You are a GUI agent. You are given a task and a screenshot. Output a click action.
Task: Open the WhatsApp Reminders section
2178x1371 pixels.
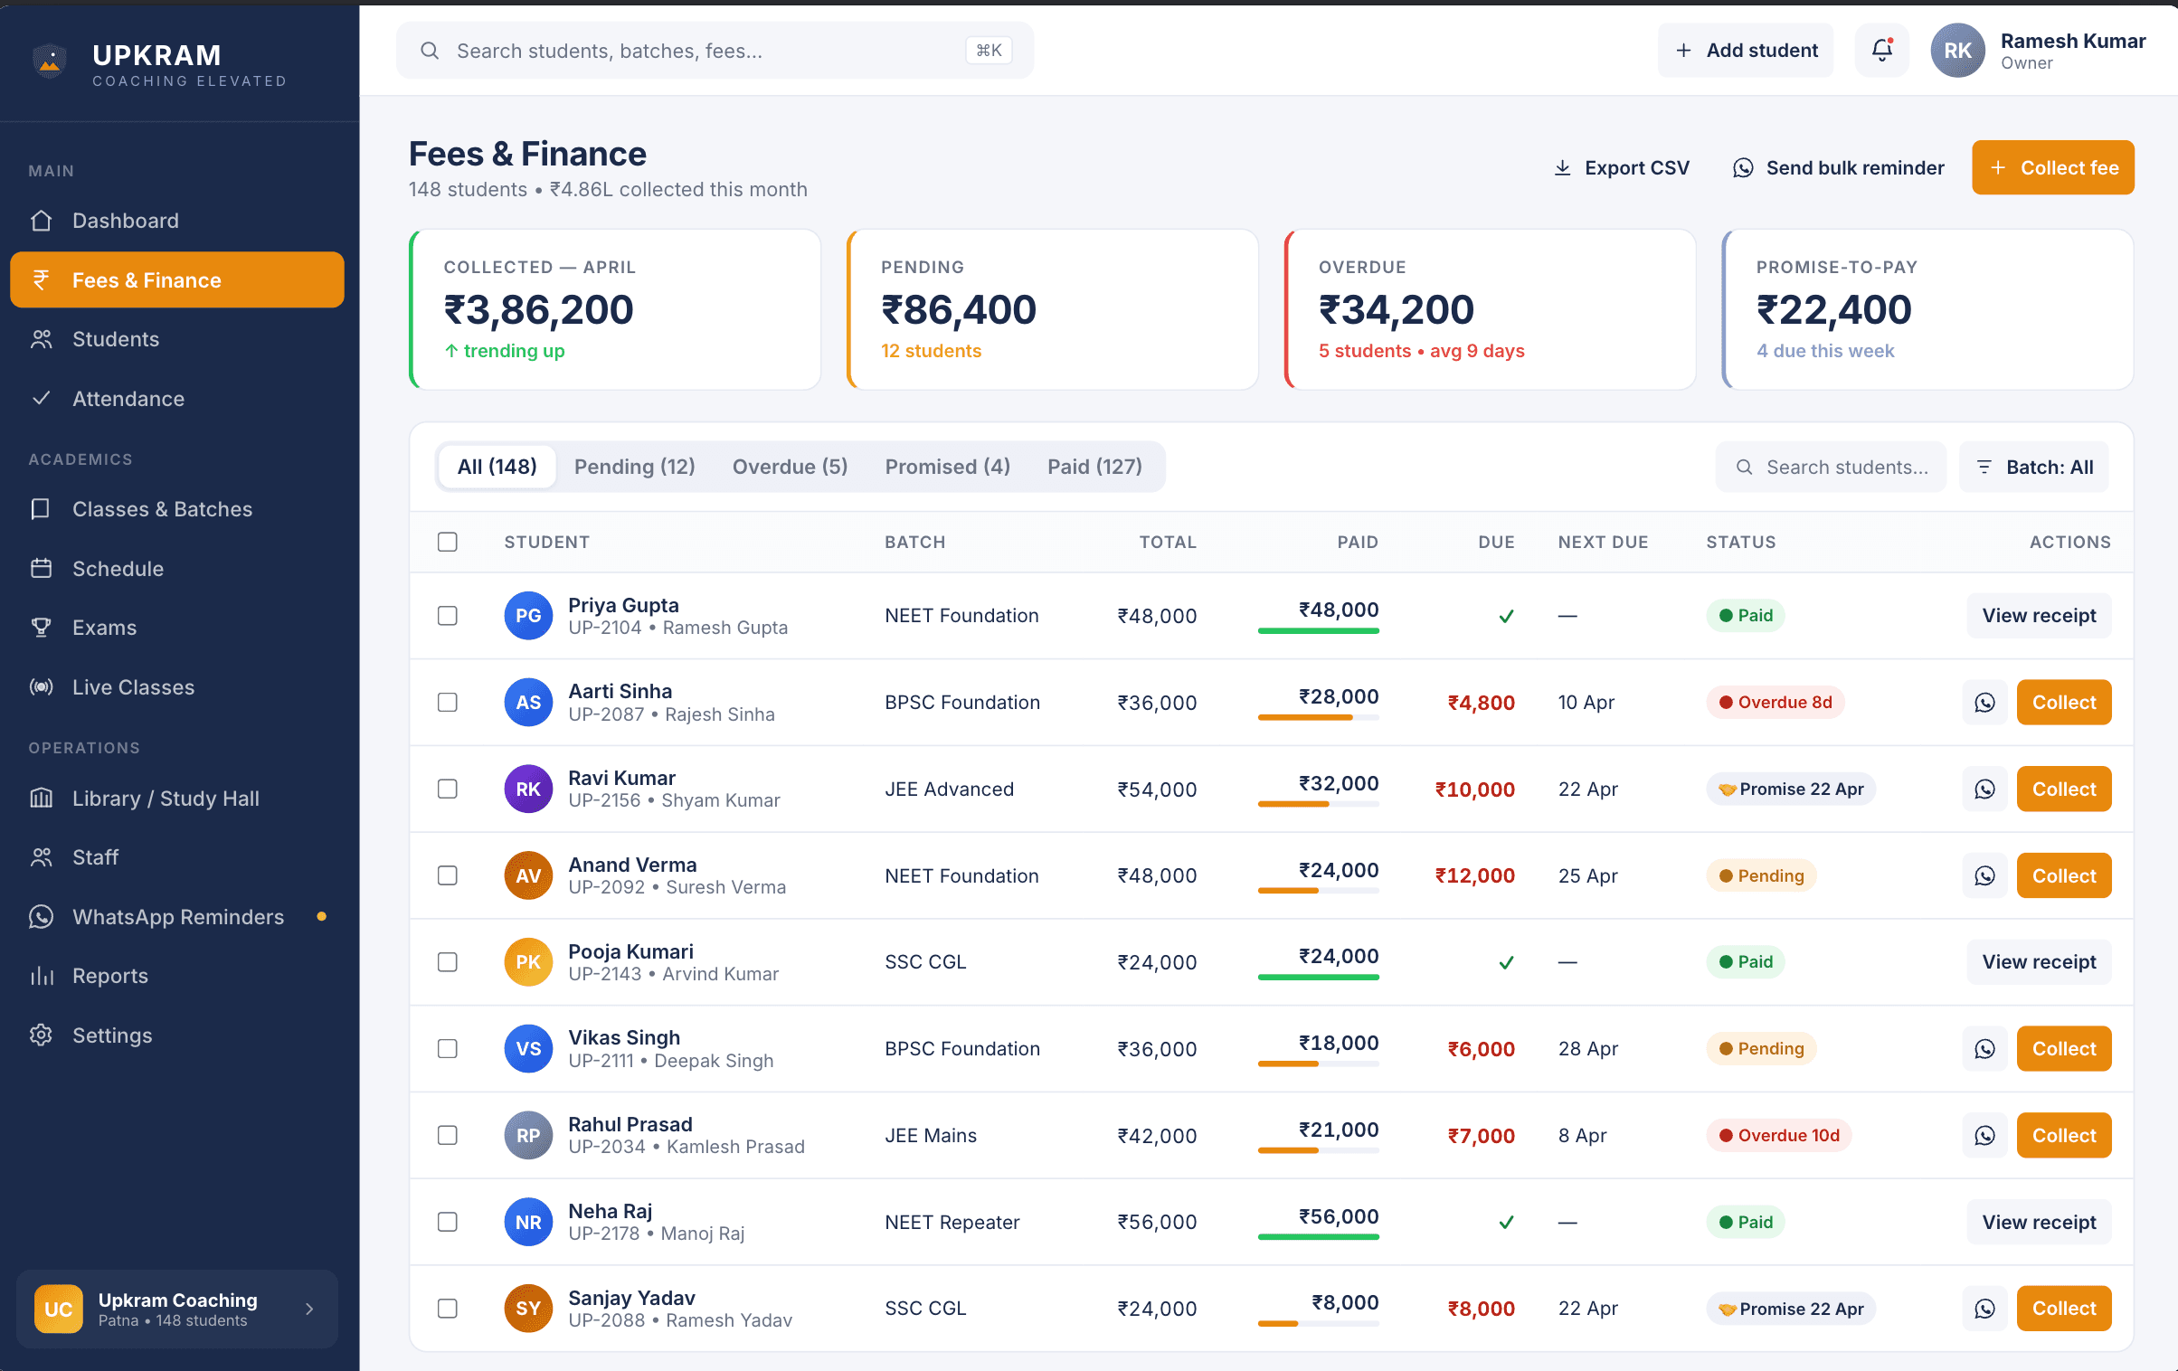(177, 916)
